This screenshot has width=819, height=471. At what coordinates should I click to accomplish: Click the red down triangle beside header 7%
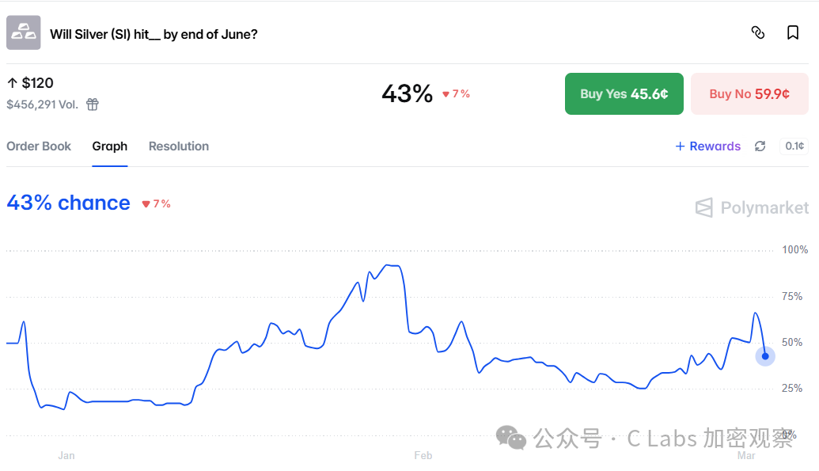(x=446, y=94)
